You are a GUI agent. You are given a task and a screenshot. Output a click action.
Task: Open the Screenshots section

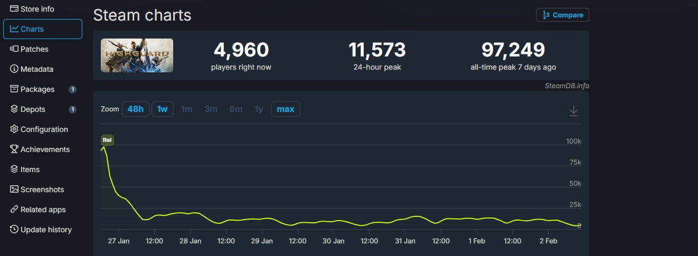coord(42,189)
